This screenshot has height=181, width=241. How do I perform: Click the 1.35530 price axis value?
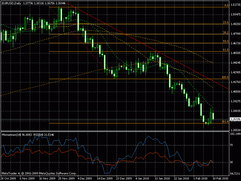click(236, 130)
